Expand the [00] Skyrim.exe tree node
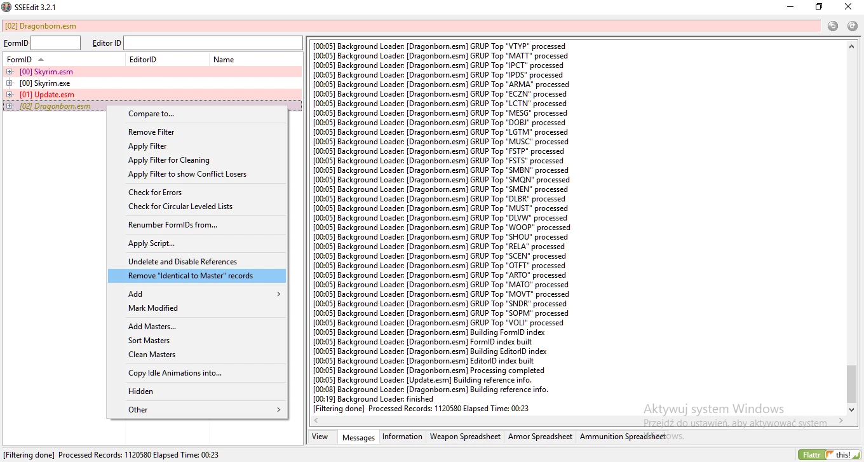The height and width of the screenshot is (462, 864). (x=9, y=83)
